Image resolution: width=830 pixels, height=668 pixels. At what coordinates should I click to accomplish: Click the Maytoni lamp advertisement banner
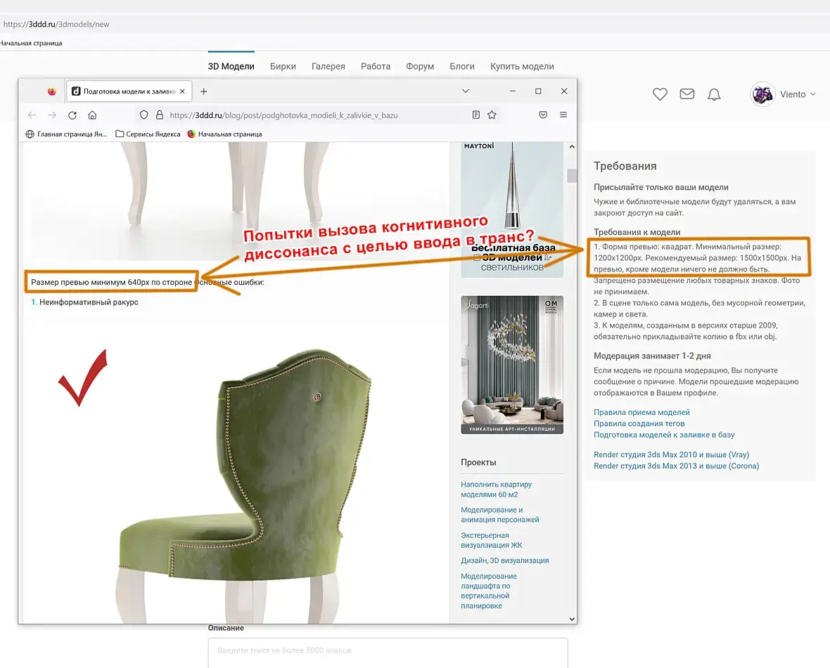tap(512, 209)
